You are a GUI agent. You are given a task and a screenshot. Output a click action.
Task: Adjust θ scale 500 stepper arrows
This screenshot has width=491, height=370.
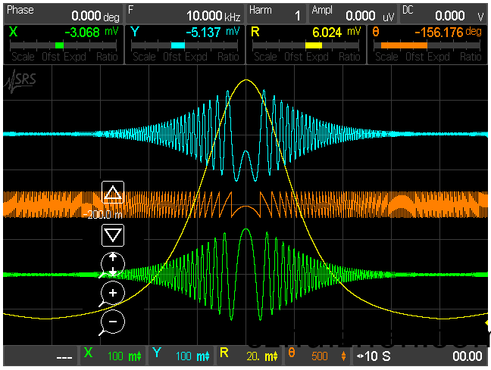tap(343, 356)
